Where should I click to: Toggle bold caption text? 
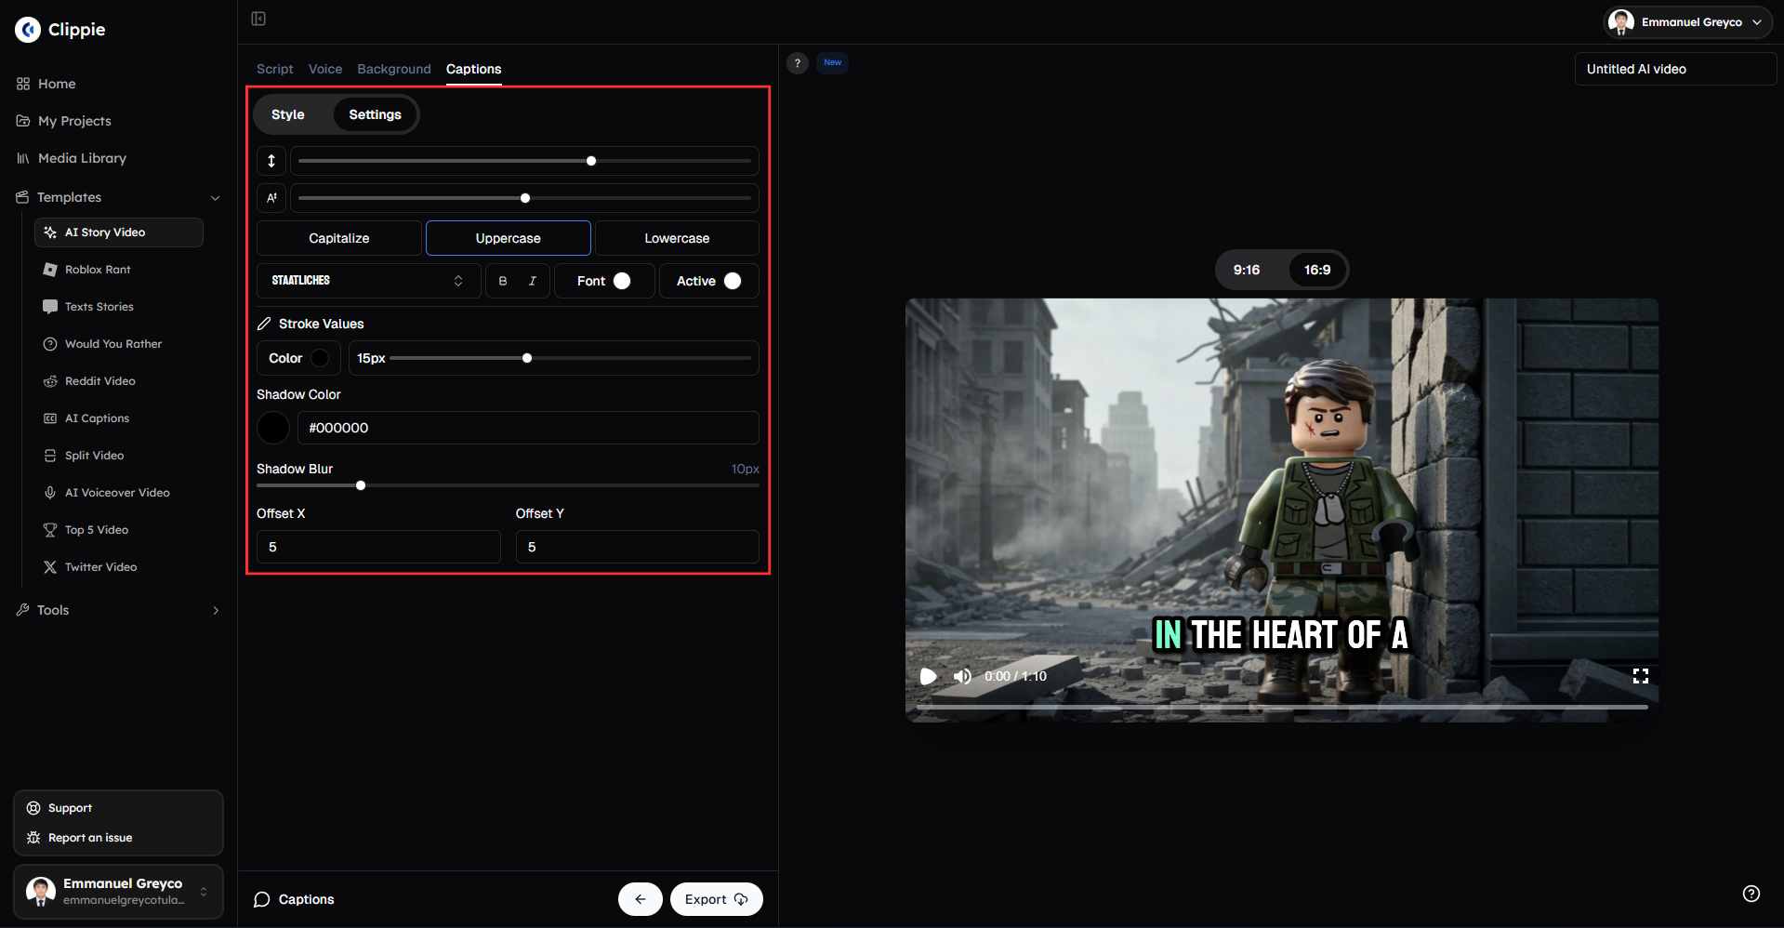coord(503,281)
